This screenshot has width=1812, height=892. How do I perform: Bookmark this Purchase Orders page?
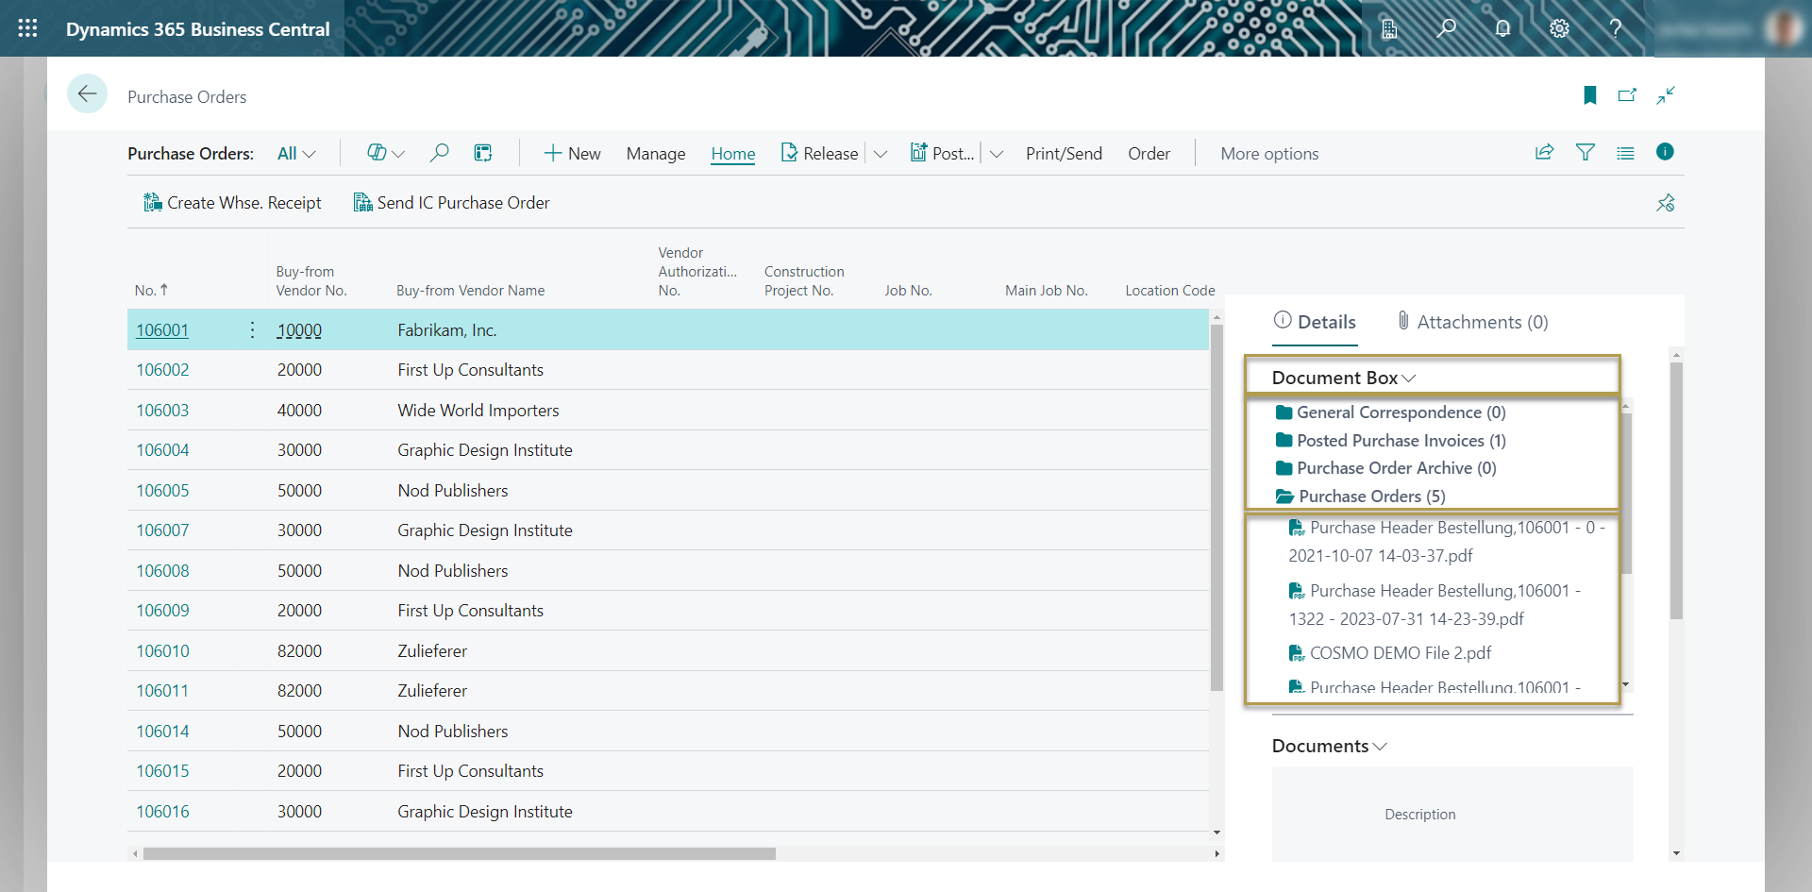(1589, 95)
